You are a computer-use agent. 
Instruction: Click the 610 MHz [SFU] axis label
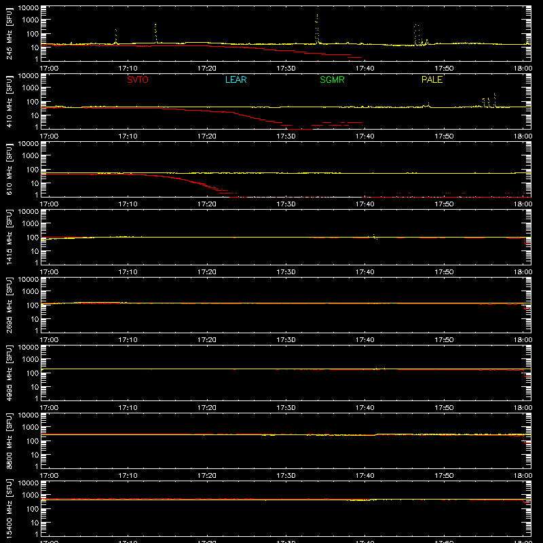point(10,169)
